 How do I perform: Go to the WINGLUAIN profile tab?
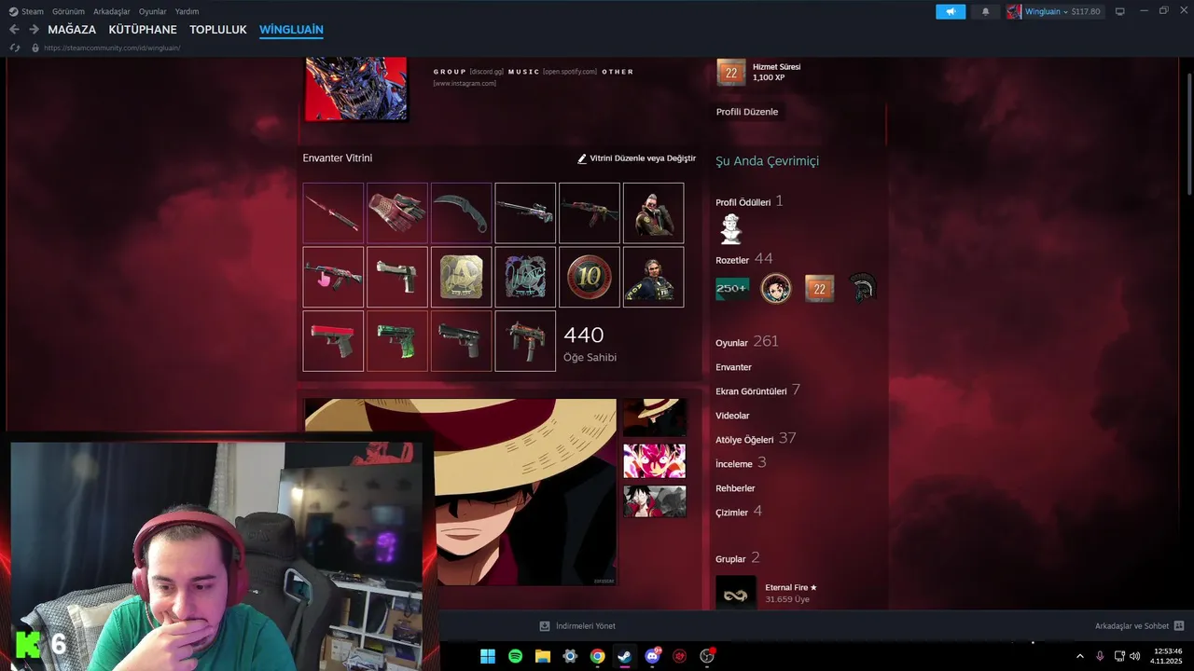(291, 30)
